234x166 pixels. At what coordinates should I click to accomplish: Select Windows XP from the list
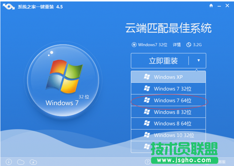click(168, 77)
